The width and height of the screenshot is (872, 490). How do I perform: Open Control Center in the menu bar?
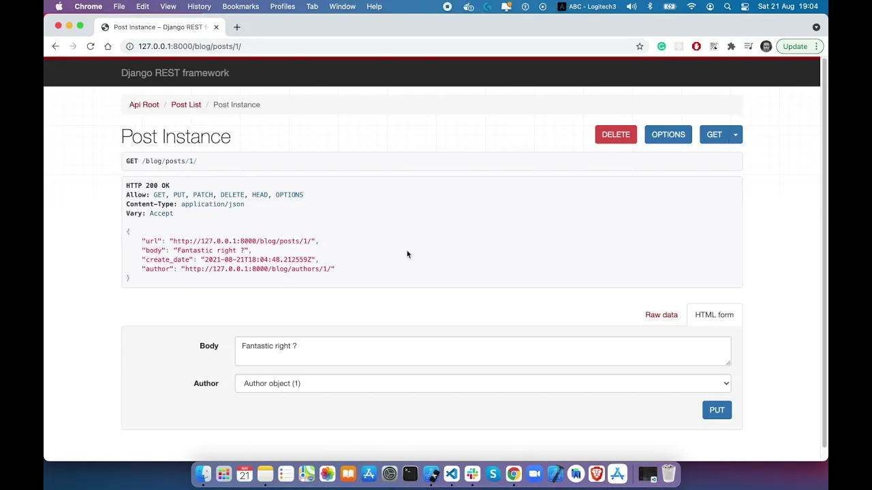745,6
